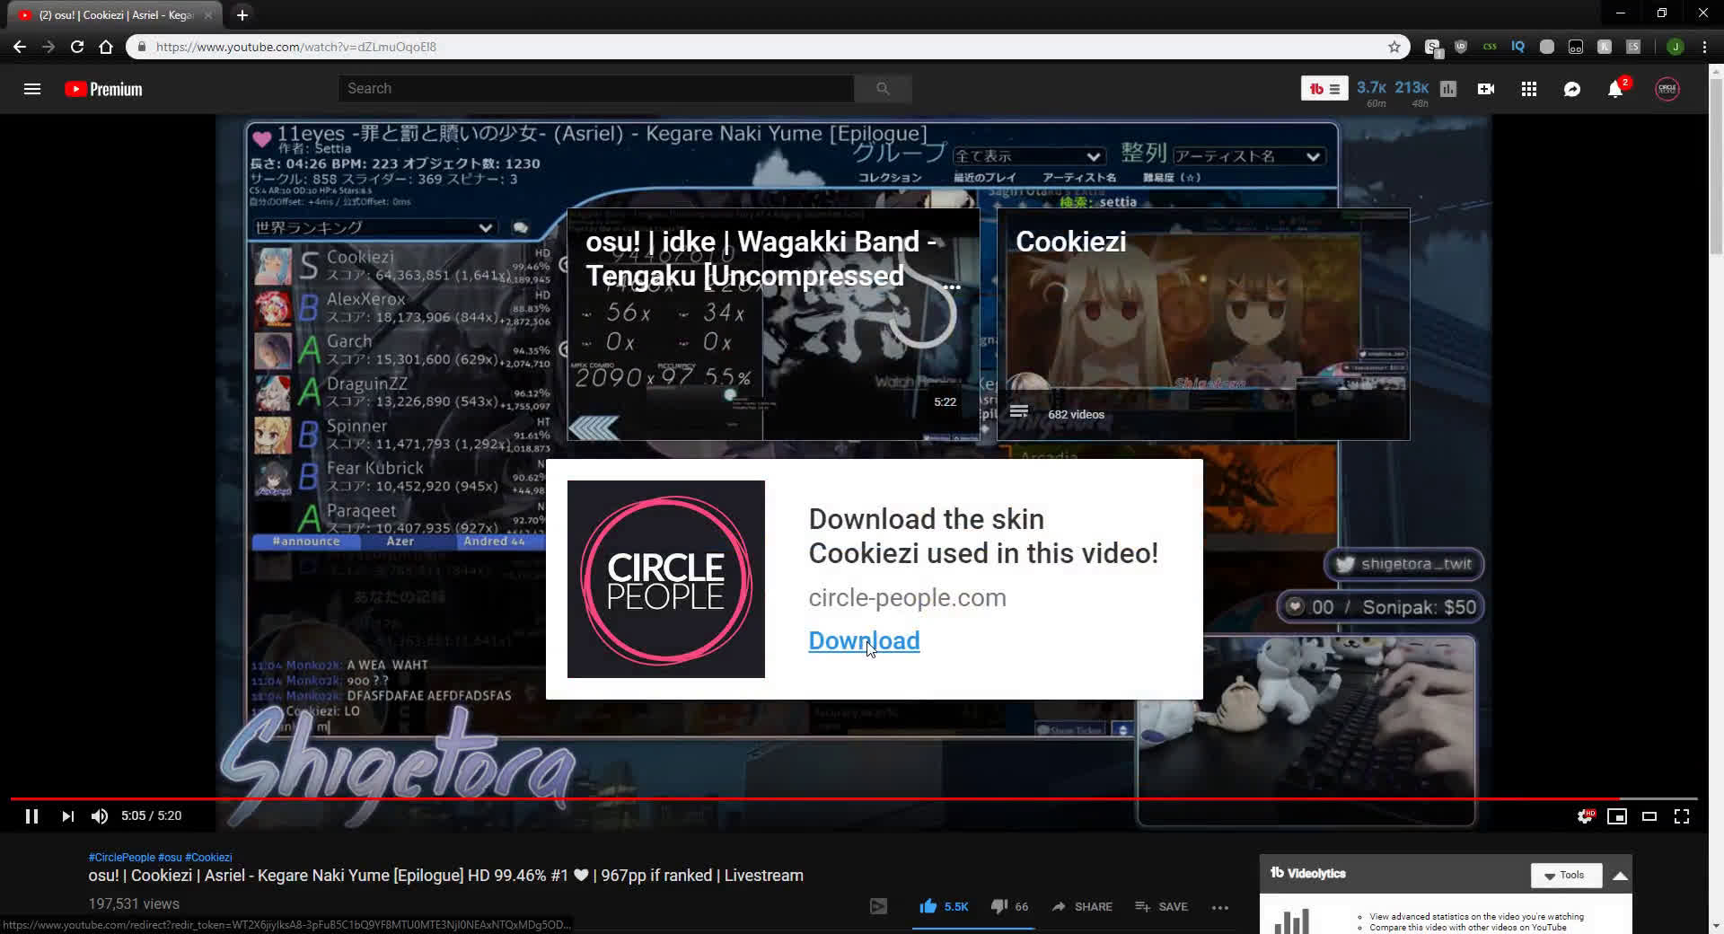The height and width of the screenshot is (934, 1724).
Task: Click the create video camera icon
Action: pyautogui.click(x=1486, y=89)
